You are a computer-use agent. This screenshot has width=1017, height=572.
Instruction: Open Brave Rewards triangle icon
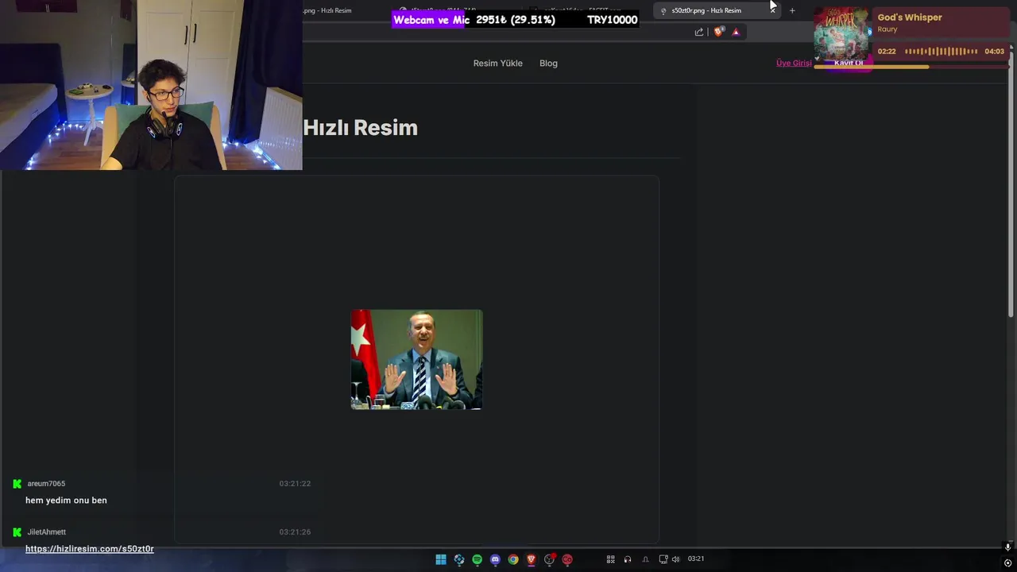736,32
